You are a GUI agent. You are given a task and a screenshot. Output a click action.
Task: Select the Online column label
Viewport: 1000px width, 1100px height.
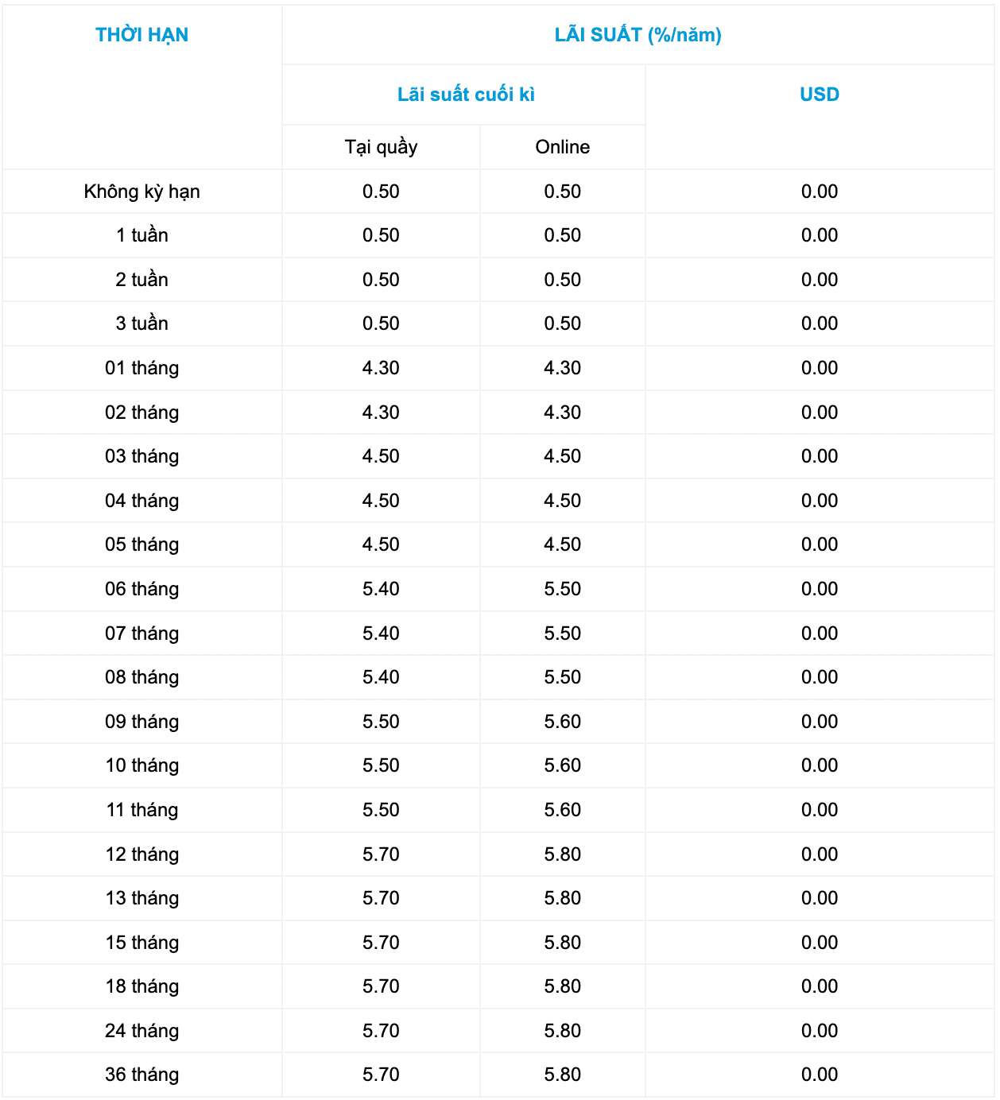click(562, 147)
